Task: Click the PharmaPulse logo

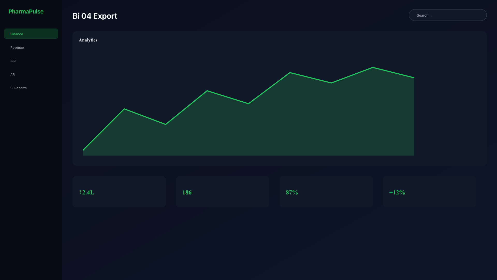Action: 26,11
